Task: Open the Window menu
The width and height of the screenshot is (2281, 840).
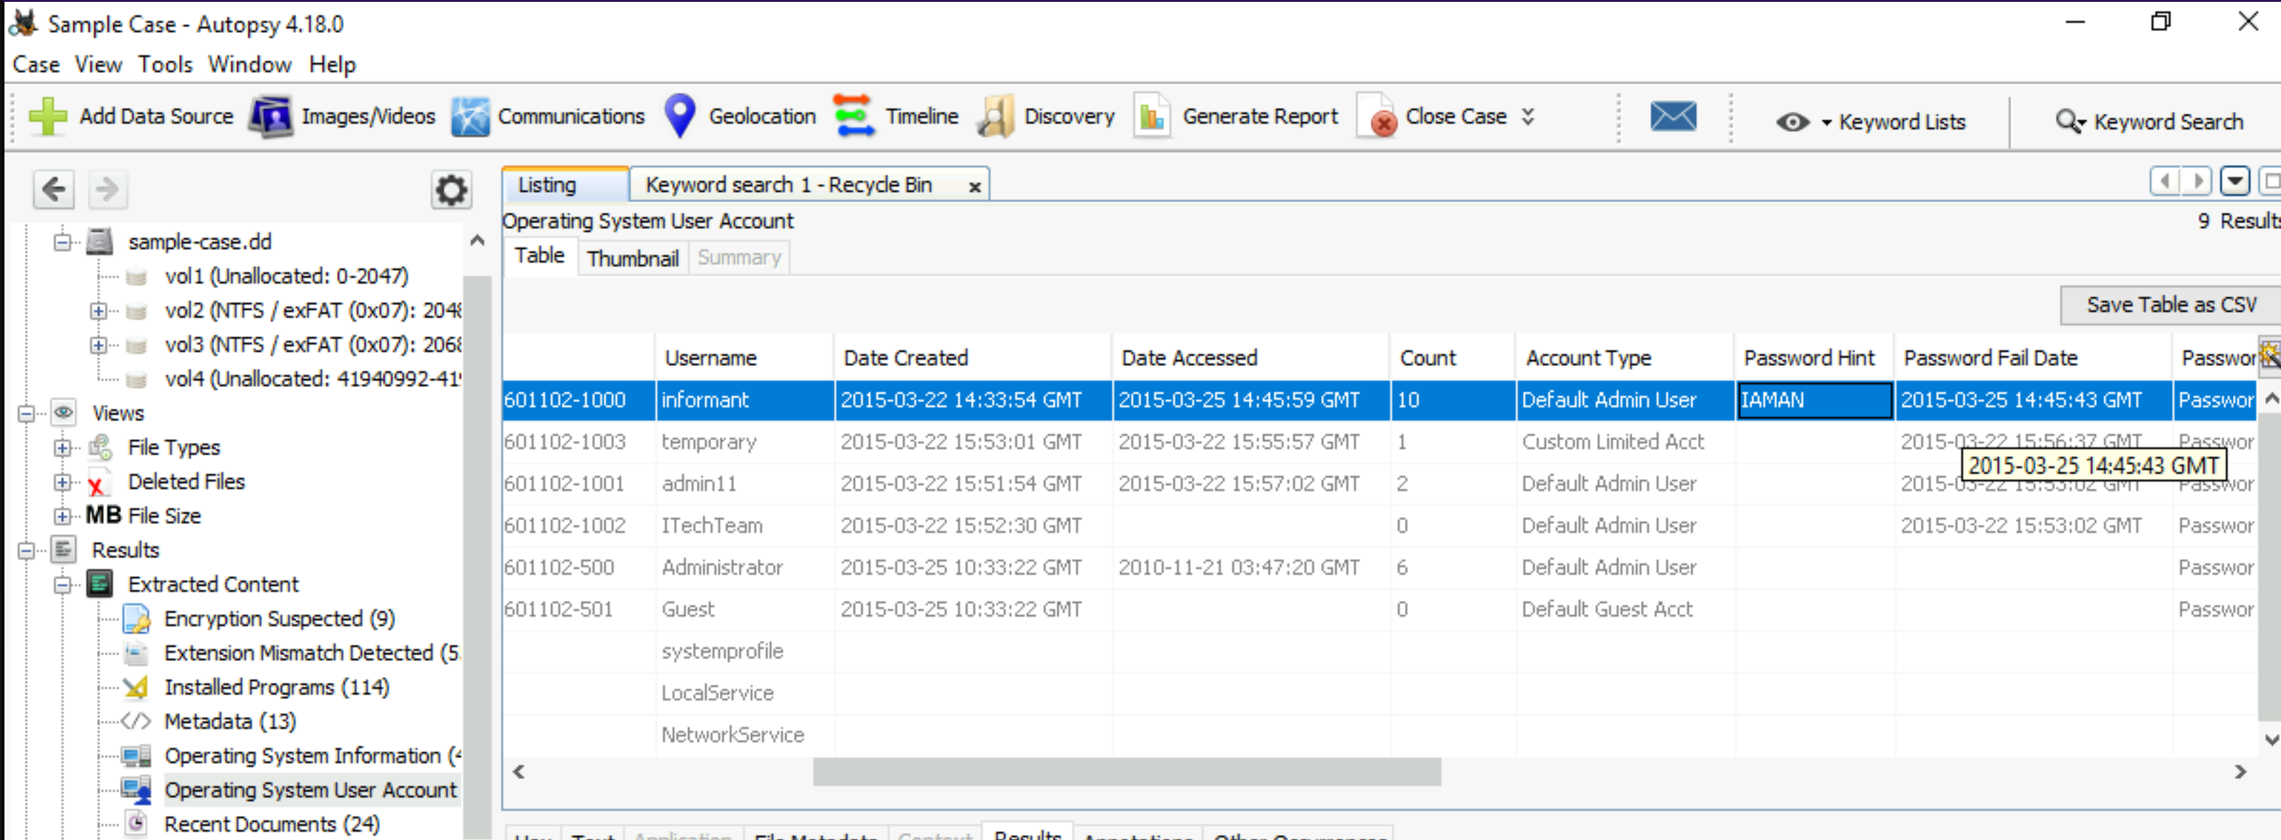Action: pos(250,65)
